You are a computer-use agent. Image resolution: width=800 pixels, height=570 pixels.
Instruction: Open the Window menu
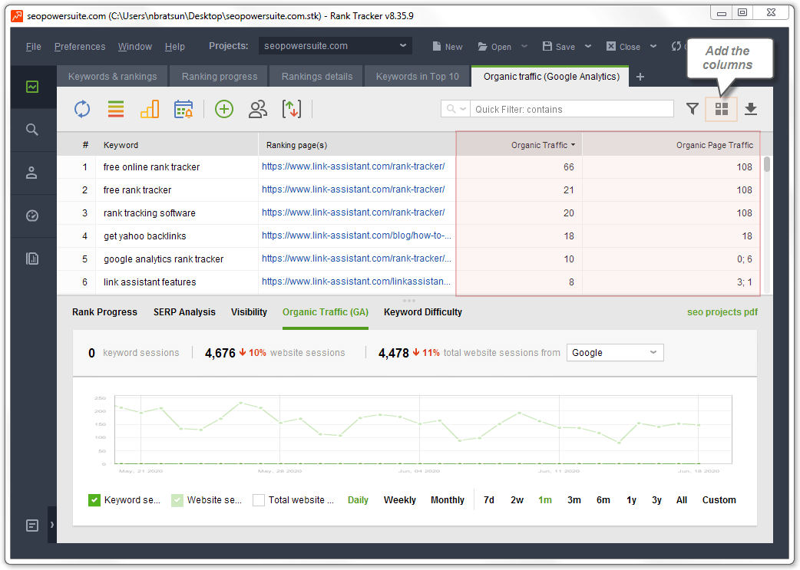coord(135,46)
